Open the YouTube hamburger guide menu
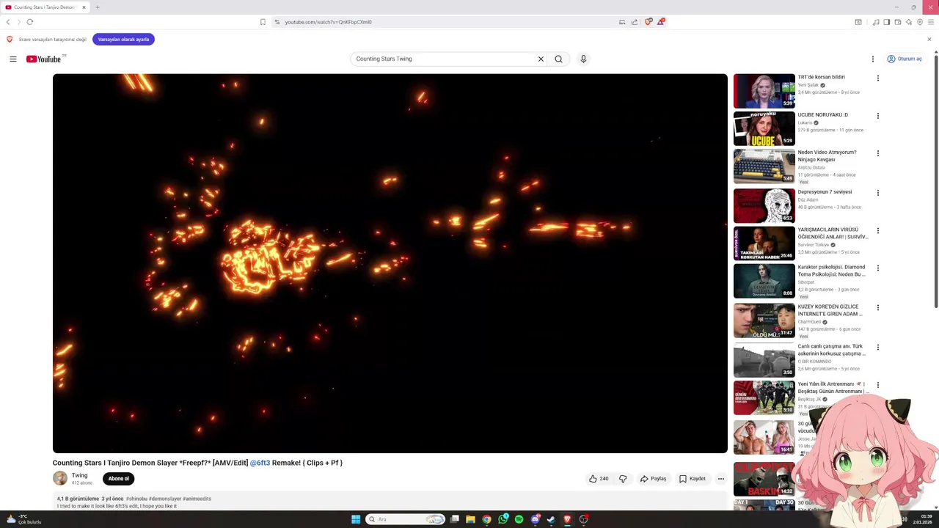Image resolution: width=939 pixels, height=528 pixels. tap(12, 59)
